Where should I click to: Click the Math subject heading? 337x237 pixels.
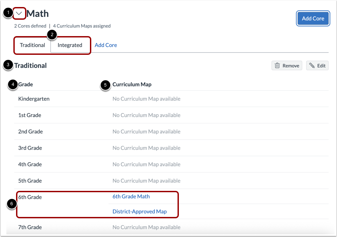pos(38,13)
